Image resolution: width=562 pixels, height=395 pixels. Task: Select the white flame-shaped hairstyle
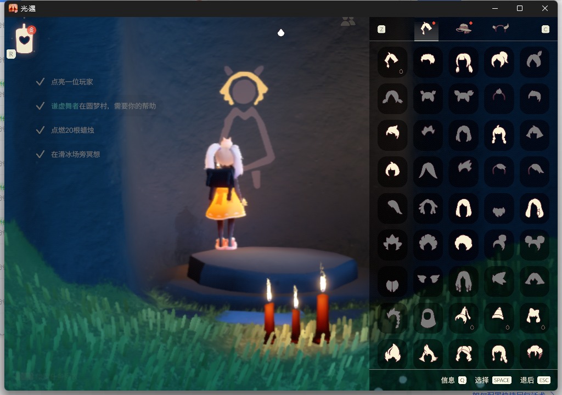(392, 354)
